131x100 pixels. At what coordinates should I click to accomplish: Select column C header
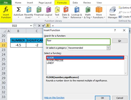coord(35,31)
